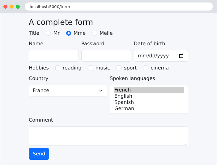The width and height of the screenshot is (217, 165).
Task: Click the green maximize window dot
Action: [x=18, y=7]
